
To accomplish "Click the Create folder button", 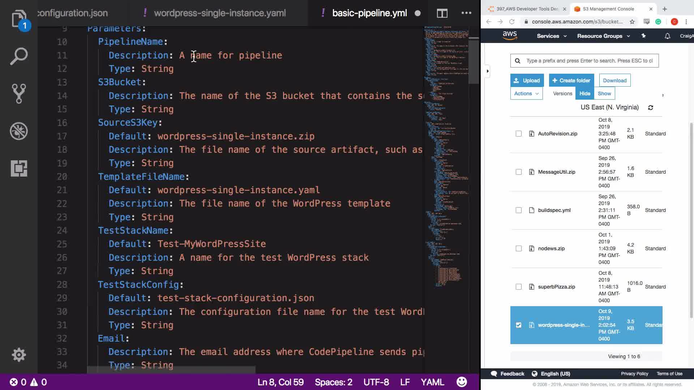I will pyautogui.click(x=571, y=81).
